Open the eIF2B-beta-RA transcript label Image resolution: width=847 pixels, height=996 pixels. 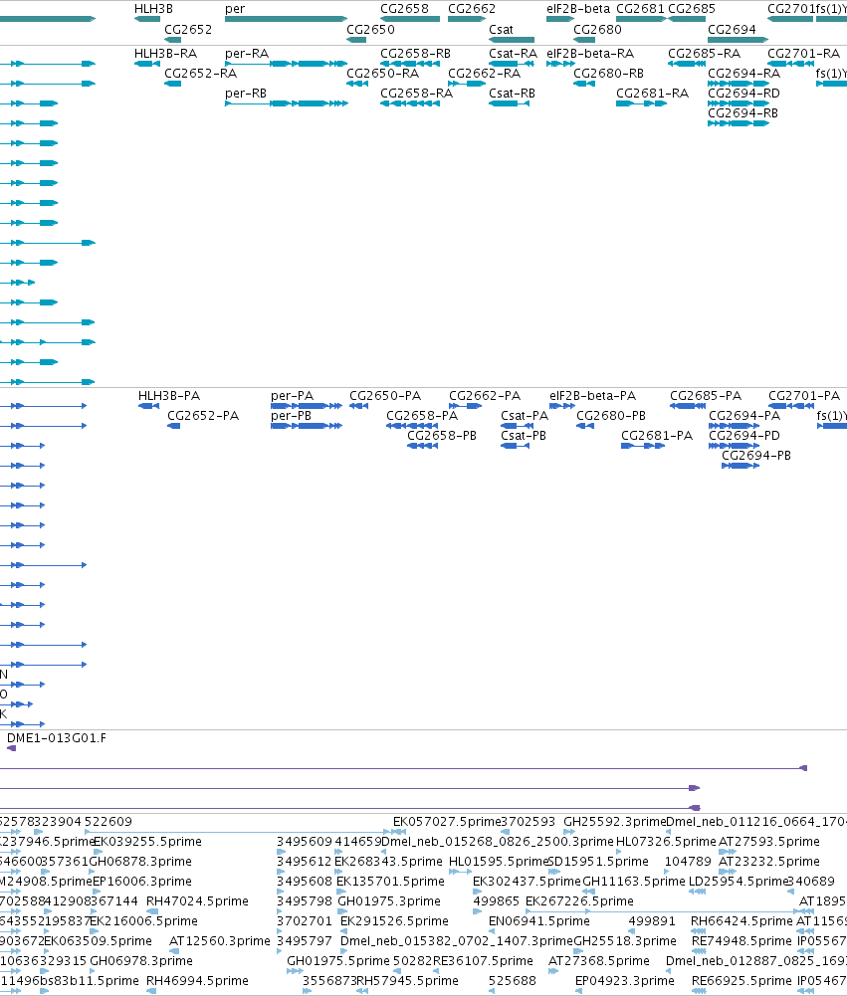click(x=590, y=54)
